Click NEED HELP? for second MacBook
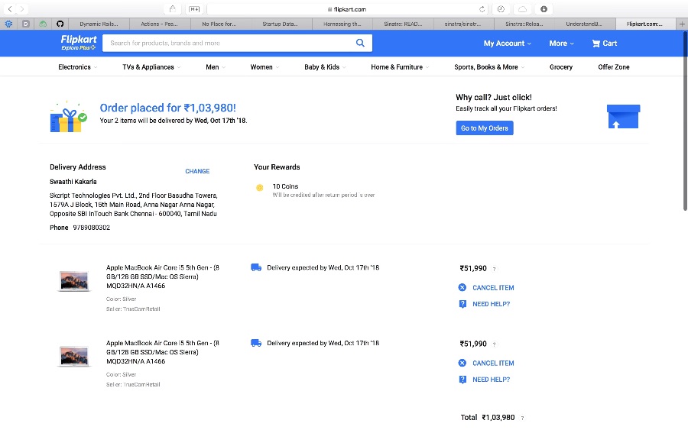 click(491, 380)
